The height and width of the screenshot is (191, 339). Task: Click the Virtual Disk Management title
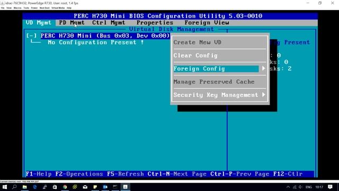[172, 30]
